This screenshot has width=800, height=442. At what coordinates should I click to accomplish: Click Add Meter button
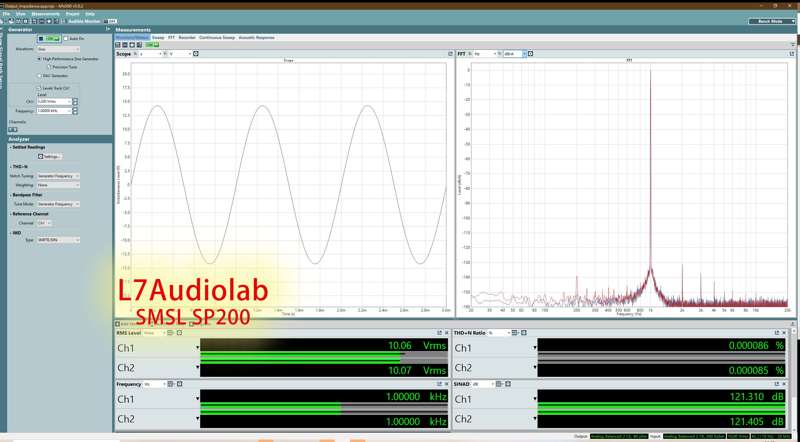coord(129,324)
